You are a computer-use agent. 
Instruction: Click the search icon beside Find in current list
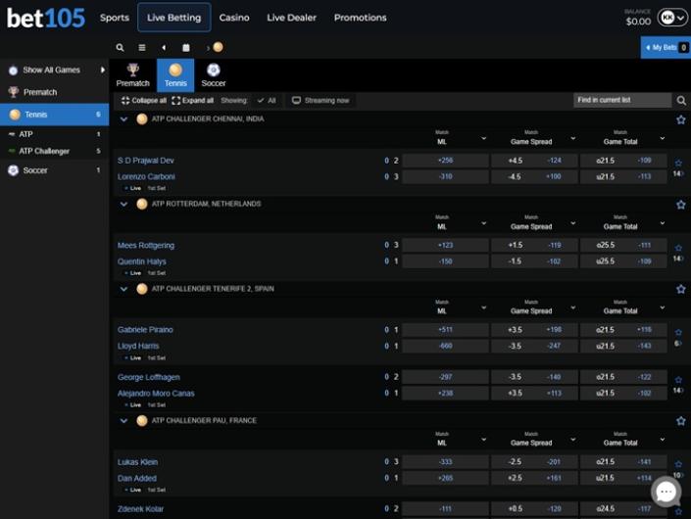click(681, 100)
